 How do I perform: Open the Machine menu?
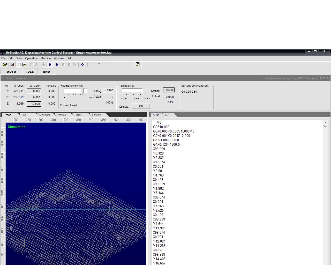[x=46, y=58]
